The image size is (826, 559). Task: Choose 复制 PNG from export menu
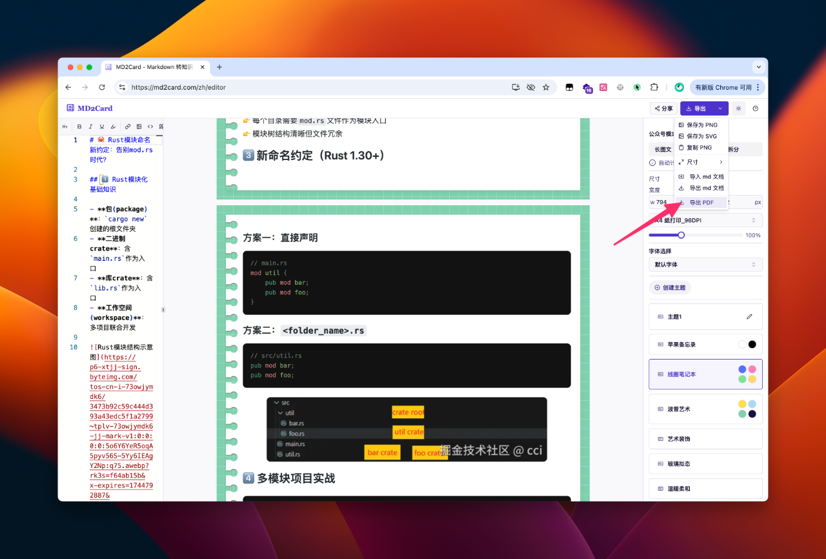(701, 147)
